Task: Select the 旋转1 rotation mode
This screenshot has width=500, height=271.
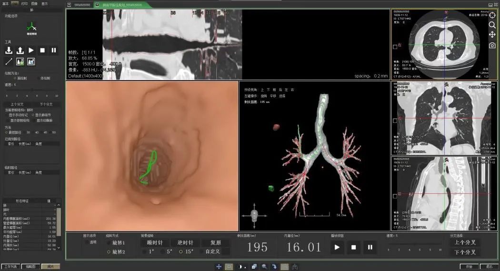Action: (116, 243)
